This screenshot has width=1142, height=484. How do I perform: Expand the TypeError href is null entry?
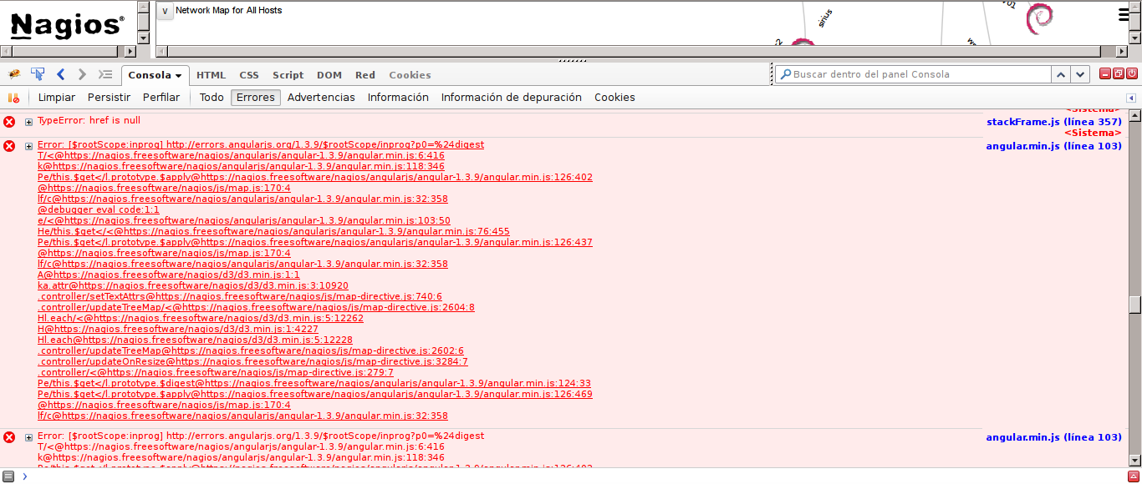click(29, 122)
